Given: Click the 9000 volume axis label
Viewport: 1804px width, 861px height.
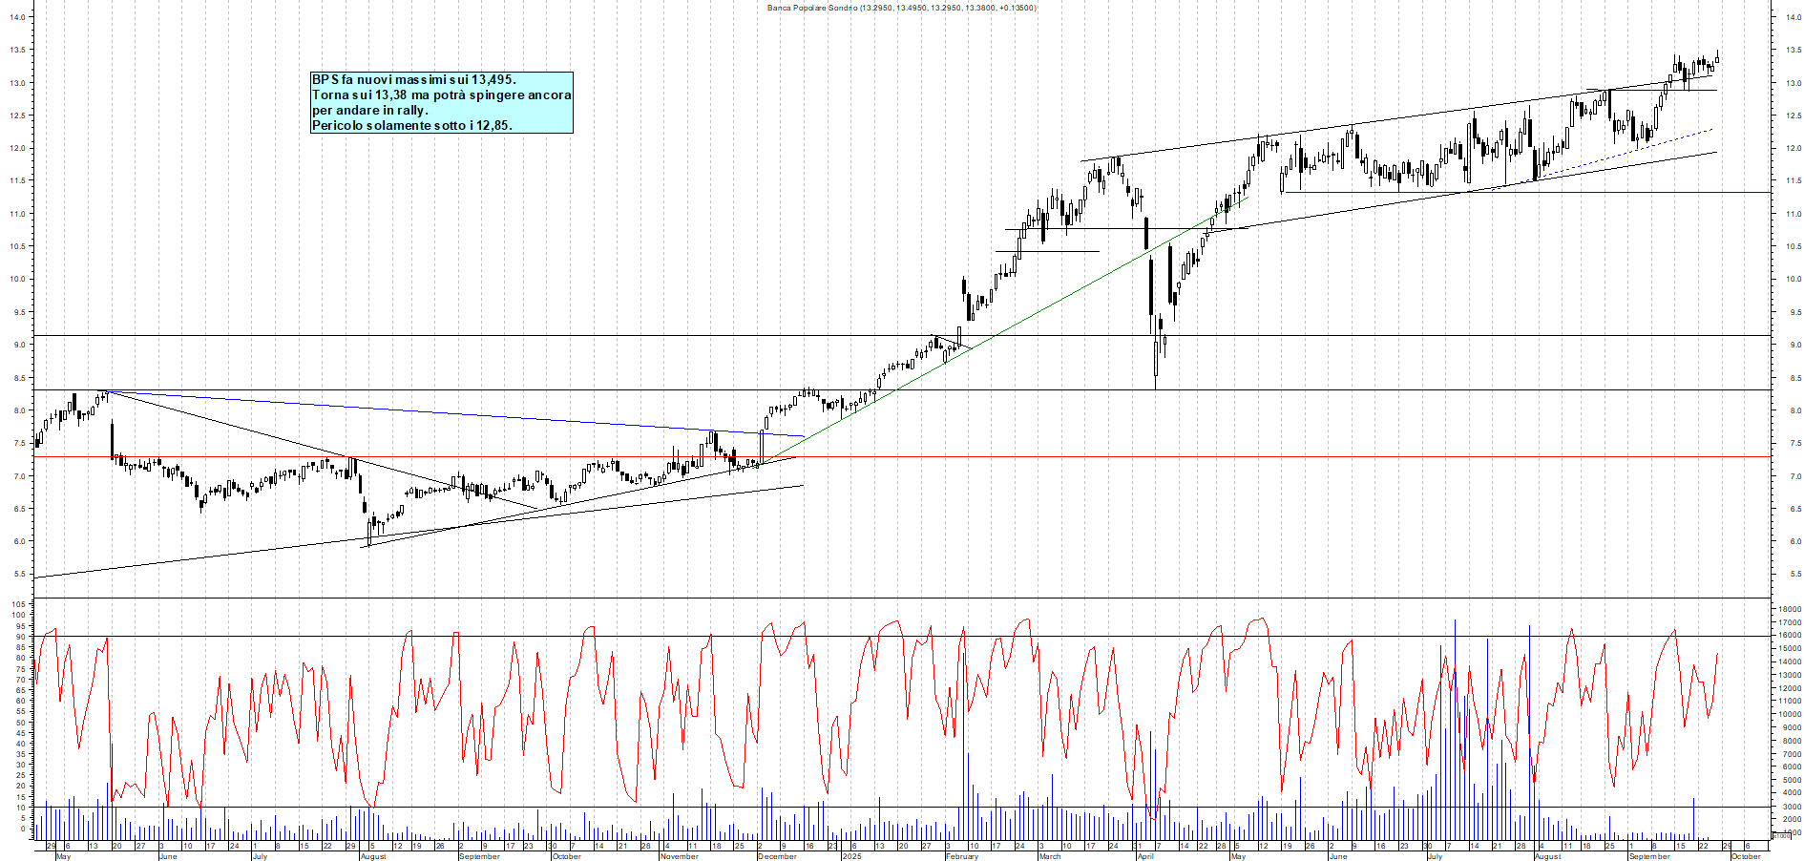Looking at the screenshot, I should [1792, 727].
